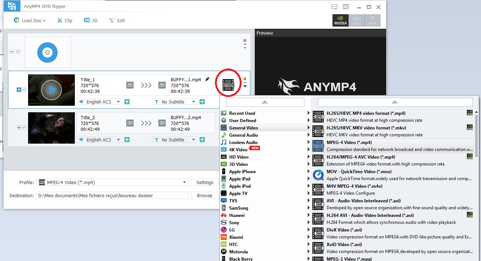
Task: Click the Browse button
Action: tap(205, 195)
